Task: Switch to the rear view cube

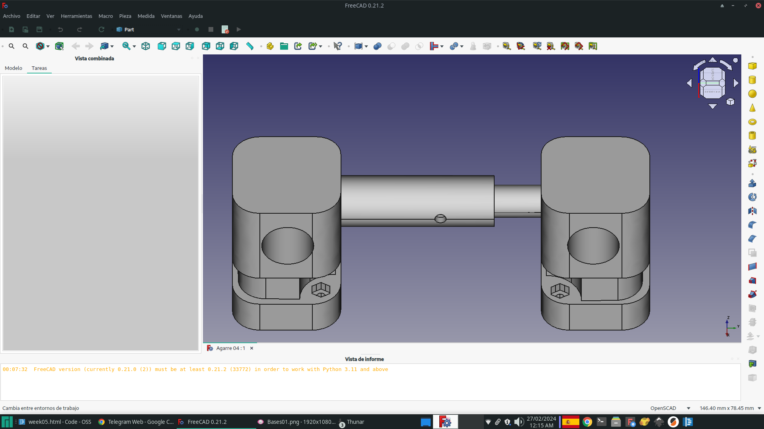Action: pos(206,46)
